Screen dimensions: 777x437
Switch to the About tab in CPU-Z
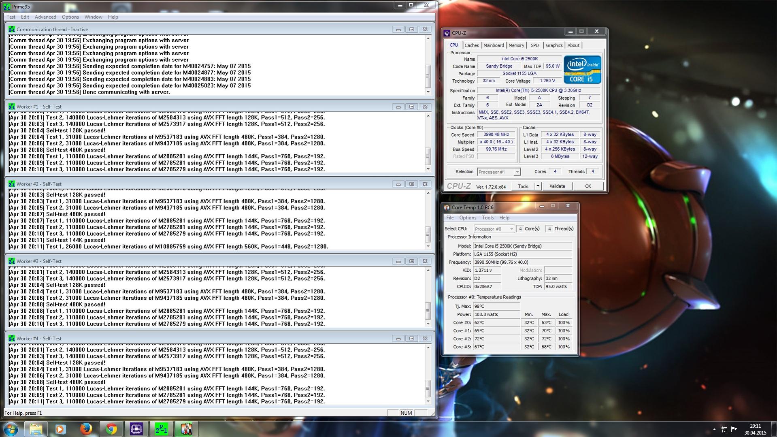(x=573, y=45)
